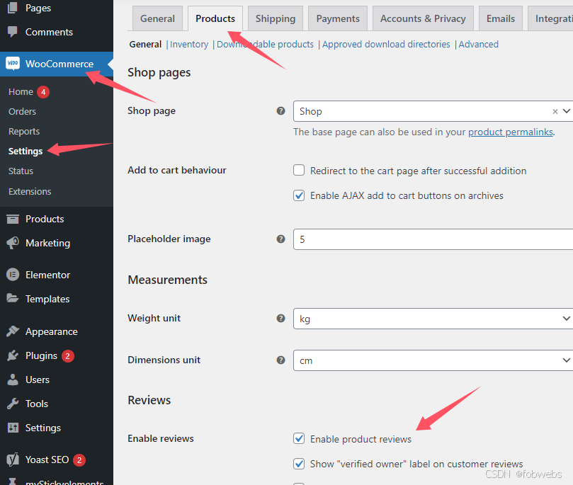Open the Accounts & Privacy tab
This screenshot has width=573, height=485.
423,18
